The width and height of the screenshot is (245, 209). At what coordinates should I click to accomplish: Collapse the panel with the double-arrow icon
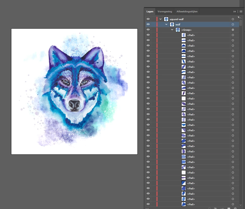coord(235,12)
